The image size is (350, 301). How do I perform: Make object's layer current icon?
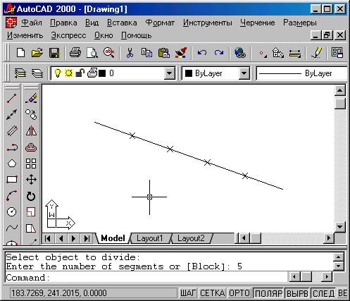(x=20, y=73)
